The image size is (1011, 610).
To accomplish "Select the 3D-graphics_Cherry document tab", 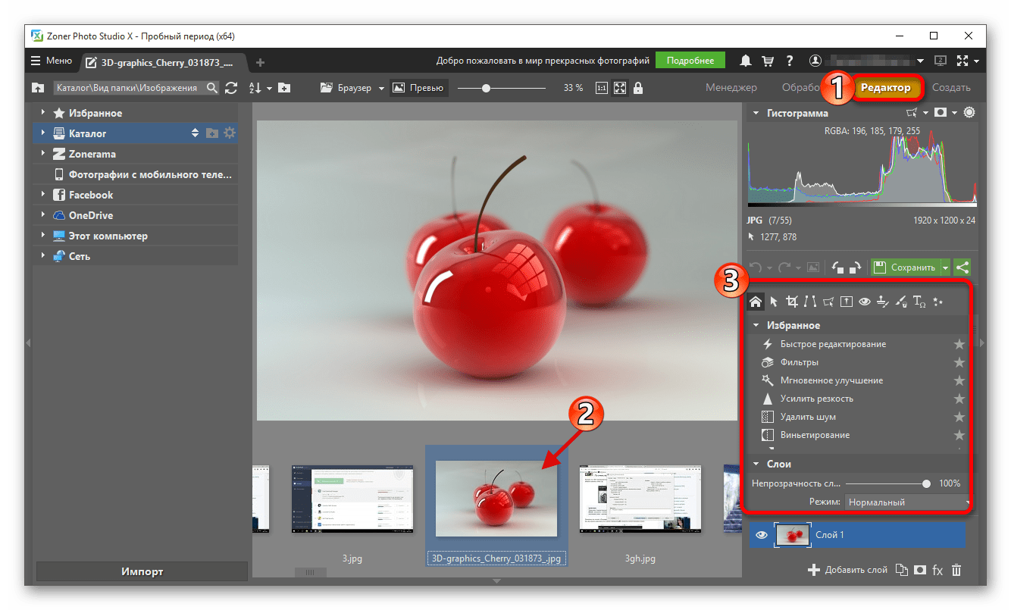I will coord(164,61).
